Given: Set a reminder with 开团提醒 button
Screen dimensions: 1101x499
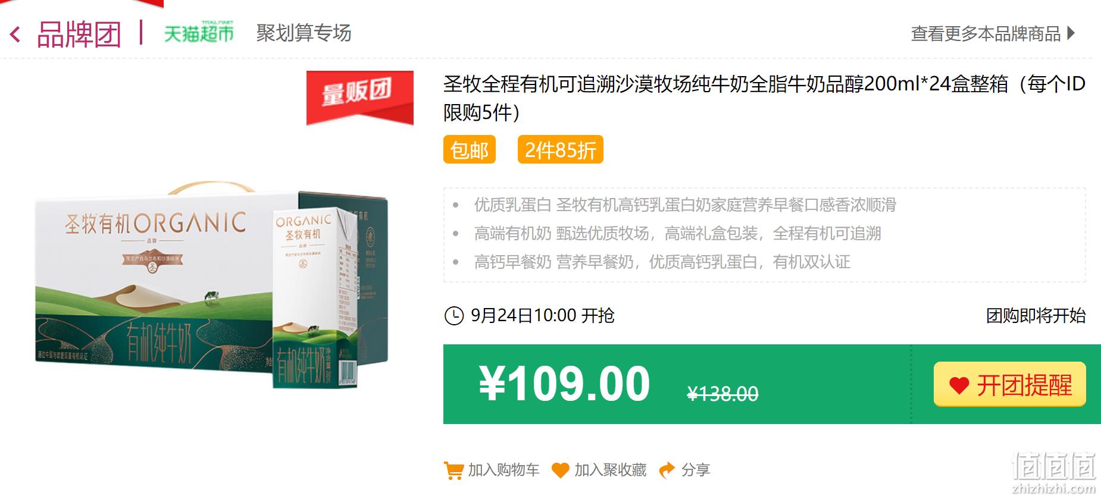Looking at the screenshot, I should point(1009,384).
